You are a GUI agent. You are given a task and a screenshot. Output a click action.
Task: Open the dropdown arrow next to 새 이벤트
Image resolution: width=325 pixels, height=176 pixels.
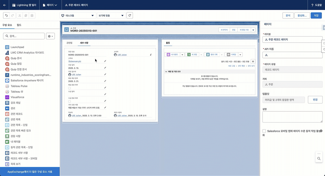(182, 55)
